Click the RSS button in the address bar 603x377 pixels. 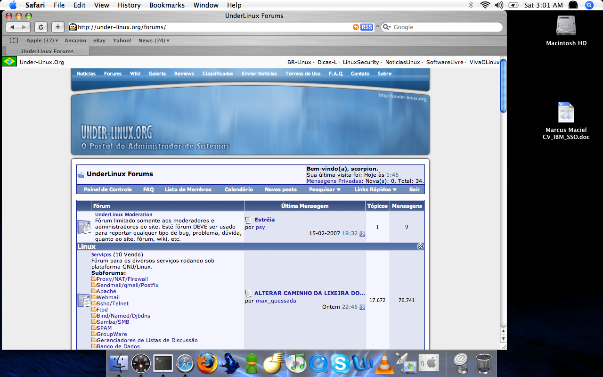pyautogui.click(x=367, y=27)
